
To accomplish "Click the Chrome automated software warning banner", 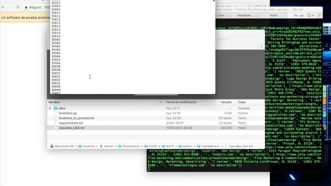I will (x=25, y=18).
